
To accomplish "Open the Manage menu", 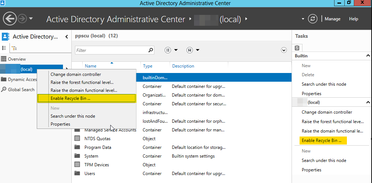I will click(x=332, y=19).
